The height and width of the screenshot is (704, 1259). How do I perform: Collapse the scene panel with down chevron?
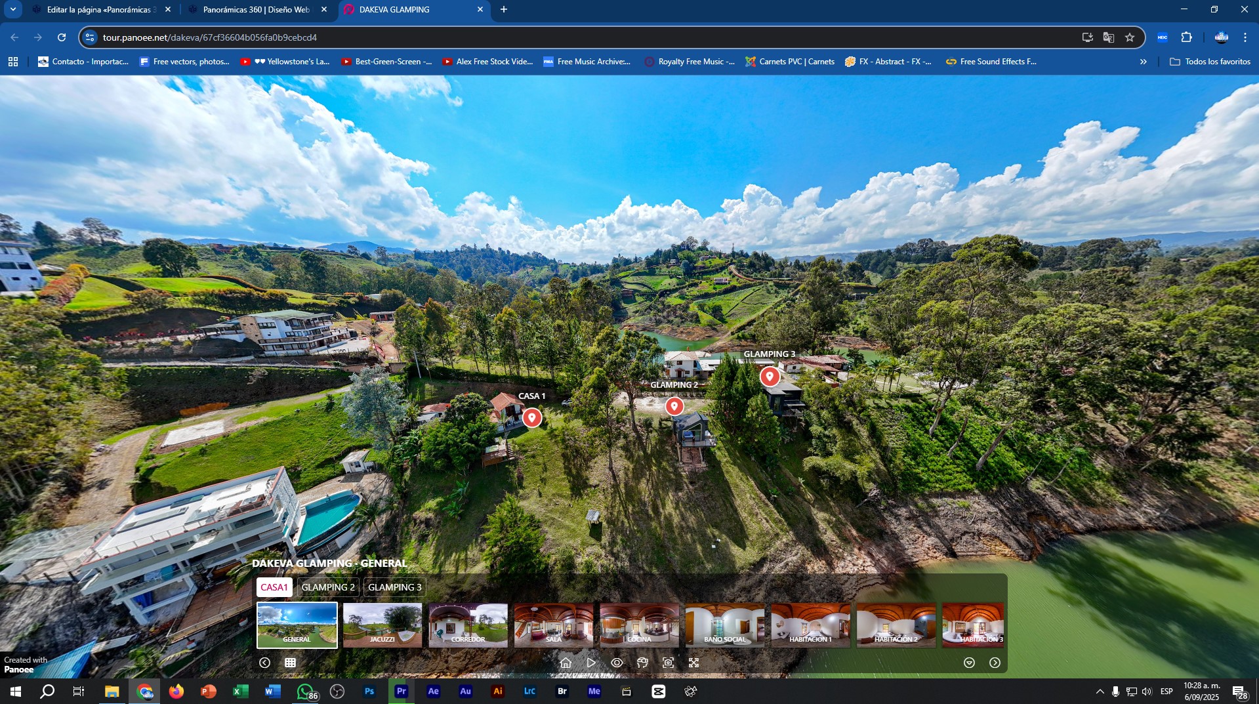969,663
